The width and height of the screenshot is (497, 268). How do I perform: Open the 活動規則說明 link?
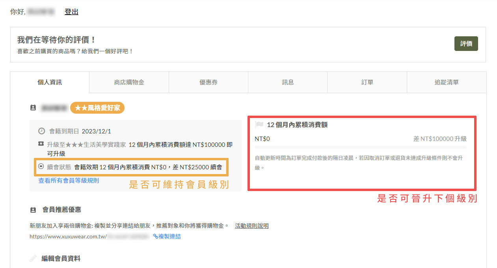[251, 226]
